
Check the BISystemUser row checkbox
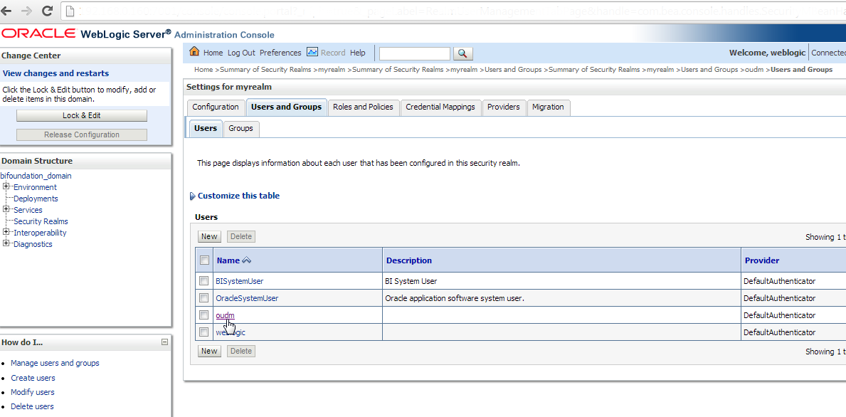click(203, 280)
